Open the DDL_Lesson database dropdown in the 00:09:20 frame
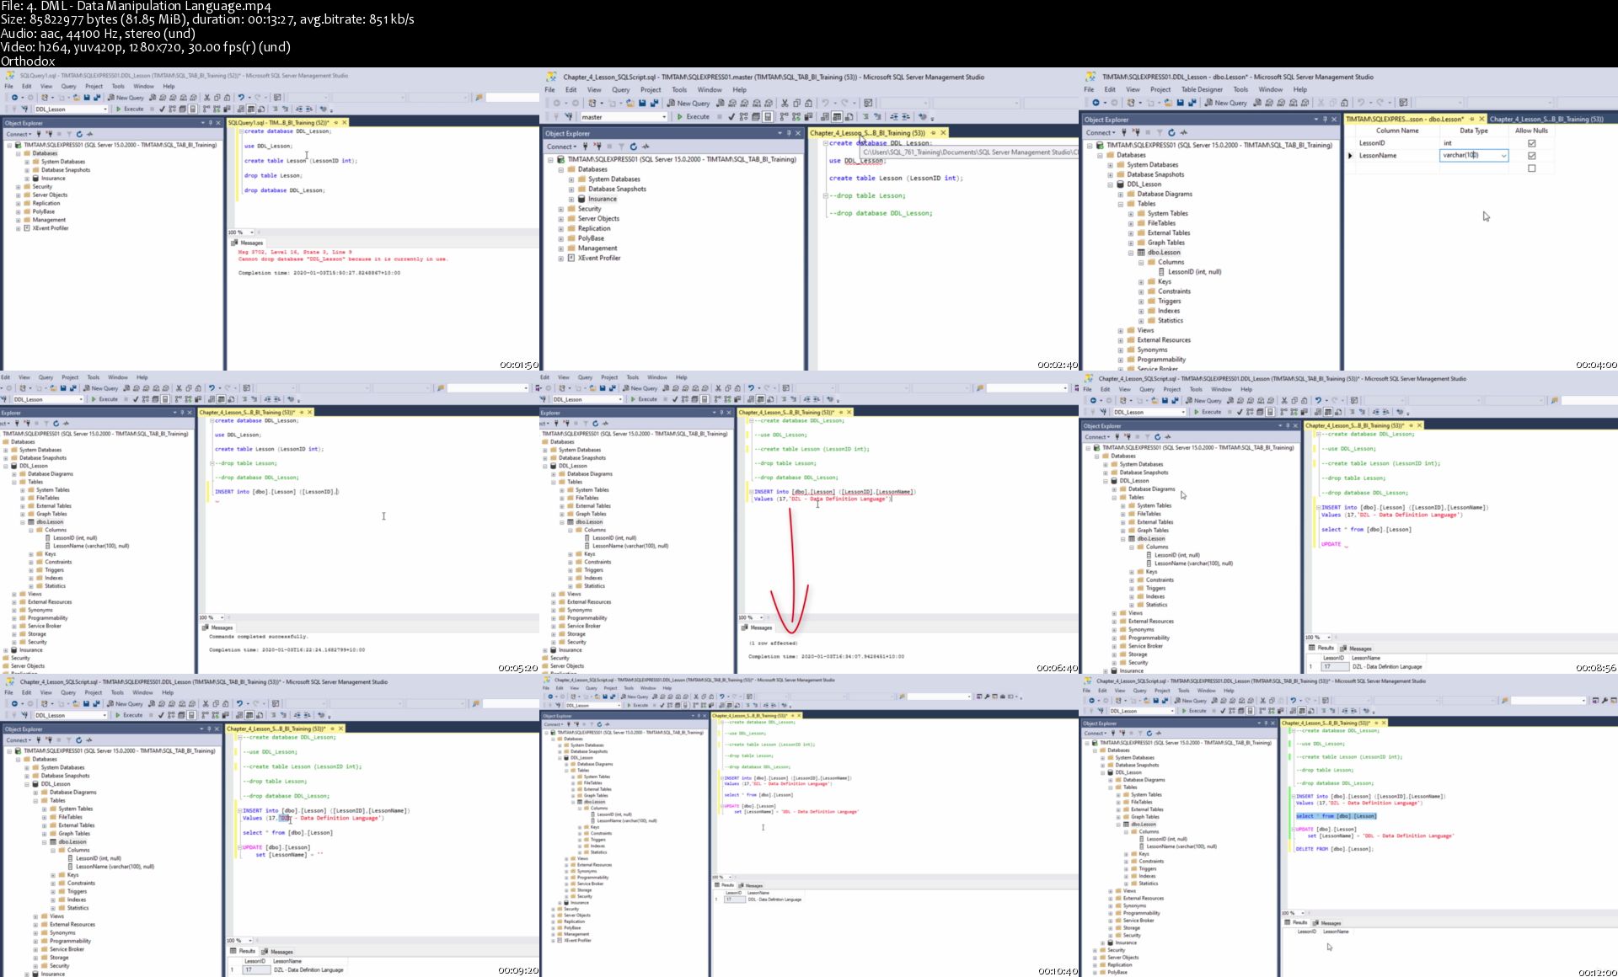Viewport: 1618px width, 977px height. 104,715
